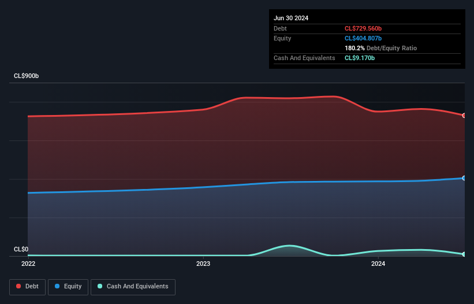This screenshot has height=304, width=474.
Task: Click the CL$900b y-axis label
Action: (x=27, y=76)
